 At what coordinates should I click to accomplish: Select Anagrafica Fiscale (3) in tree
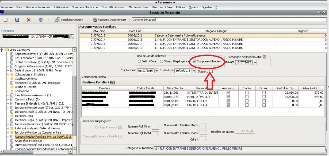tap(28, 141)
